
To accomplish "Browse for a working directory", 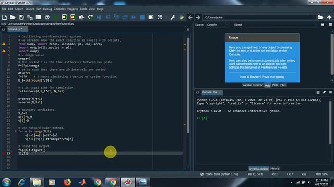I will (x=320, y=17).
